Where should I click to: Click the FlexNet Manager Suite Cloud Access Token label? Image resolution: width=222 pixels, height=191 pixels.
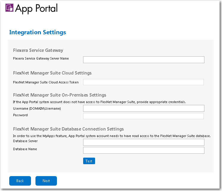point(46,82)
